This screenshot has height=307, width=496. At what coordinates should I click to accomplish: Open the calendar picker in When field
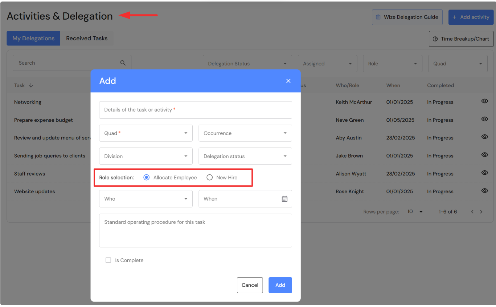click(x=284, y=199)
